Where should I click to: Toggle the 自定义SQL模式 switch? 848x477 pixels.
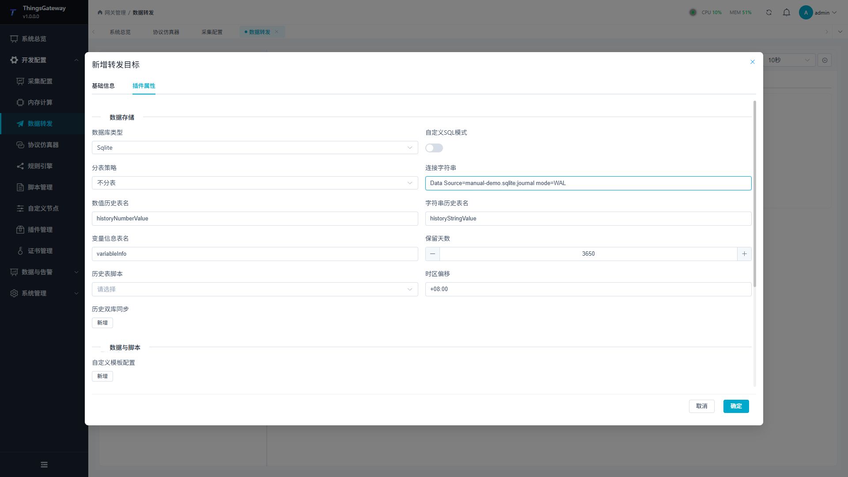(434, 148)
